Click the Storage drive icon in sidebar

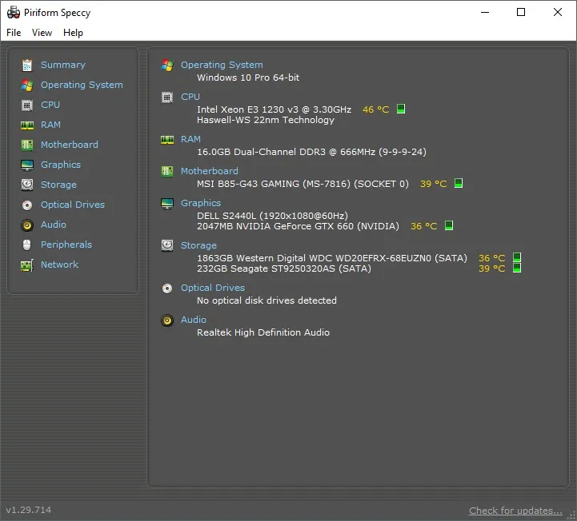[27, 185]
